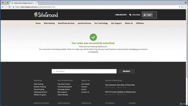The height and width of the screenshot is (106, 188).
Task: Open Client Reviews footer link
Action: (x=63, y=95)
